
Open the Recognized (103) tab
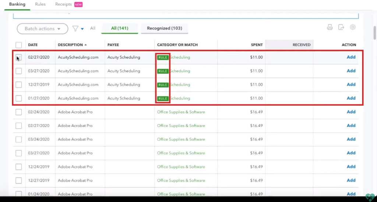coord(164,28)
